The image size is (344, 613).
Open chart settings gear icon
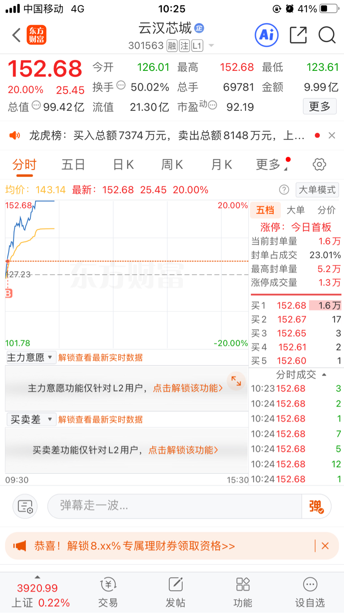pos(319,164)
